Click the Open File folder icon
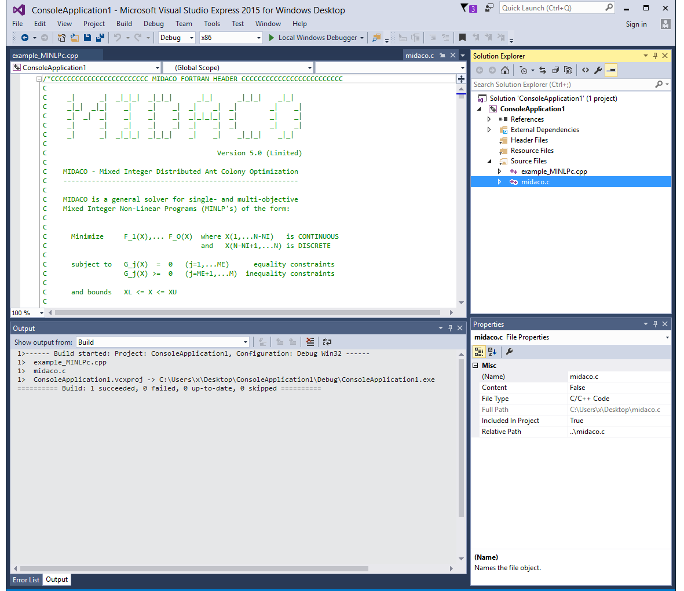The image size is (684, 591). (75, 38)
